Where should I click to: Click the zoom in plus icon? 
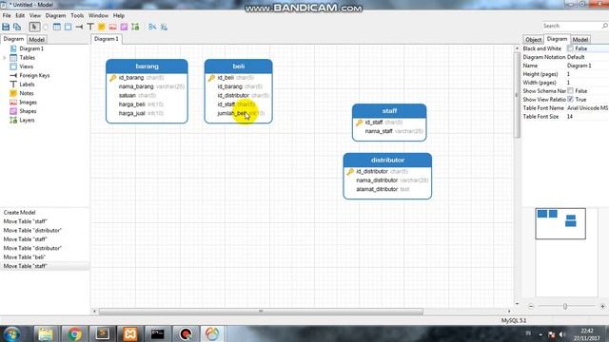click(x=602, y=306)
